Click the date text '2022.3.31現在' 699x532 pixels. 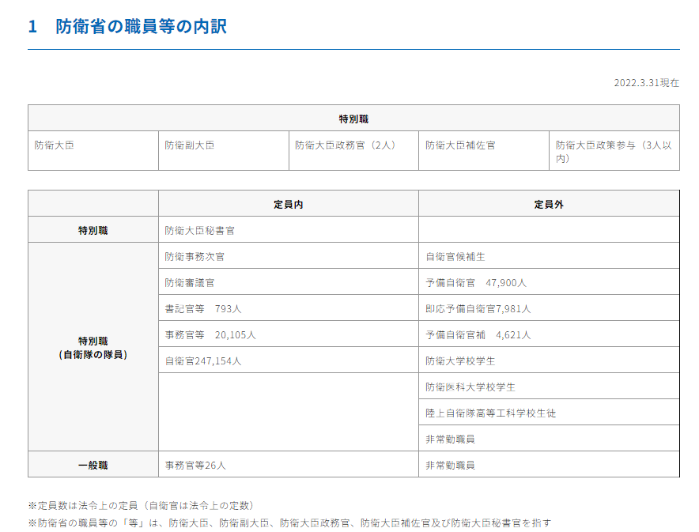(x=646, y=83)
